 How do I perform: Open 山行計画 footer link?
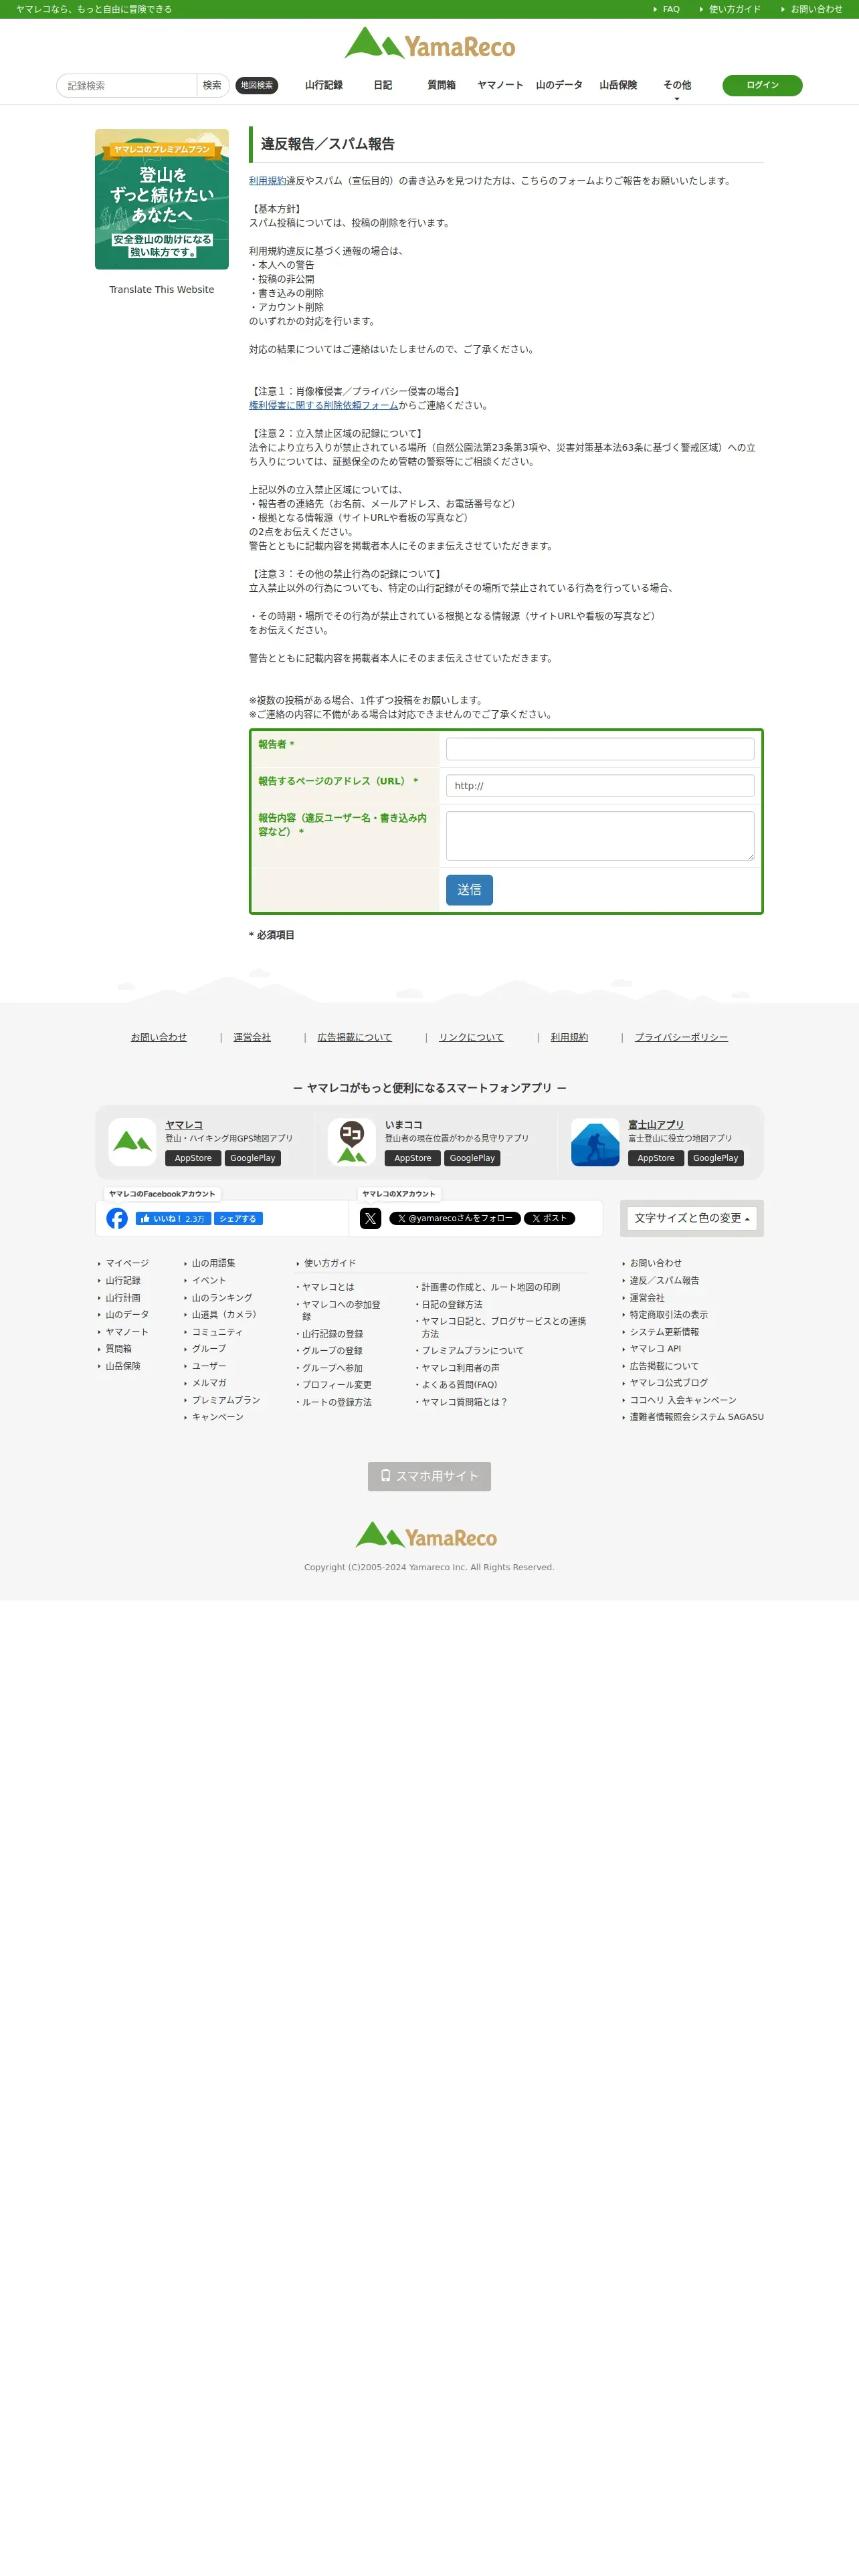pyautogui.click(x=123, y=1298)
